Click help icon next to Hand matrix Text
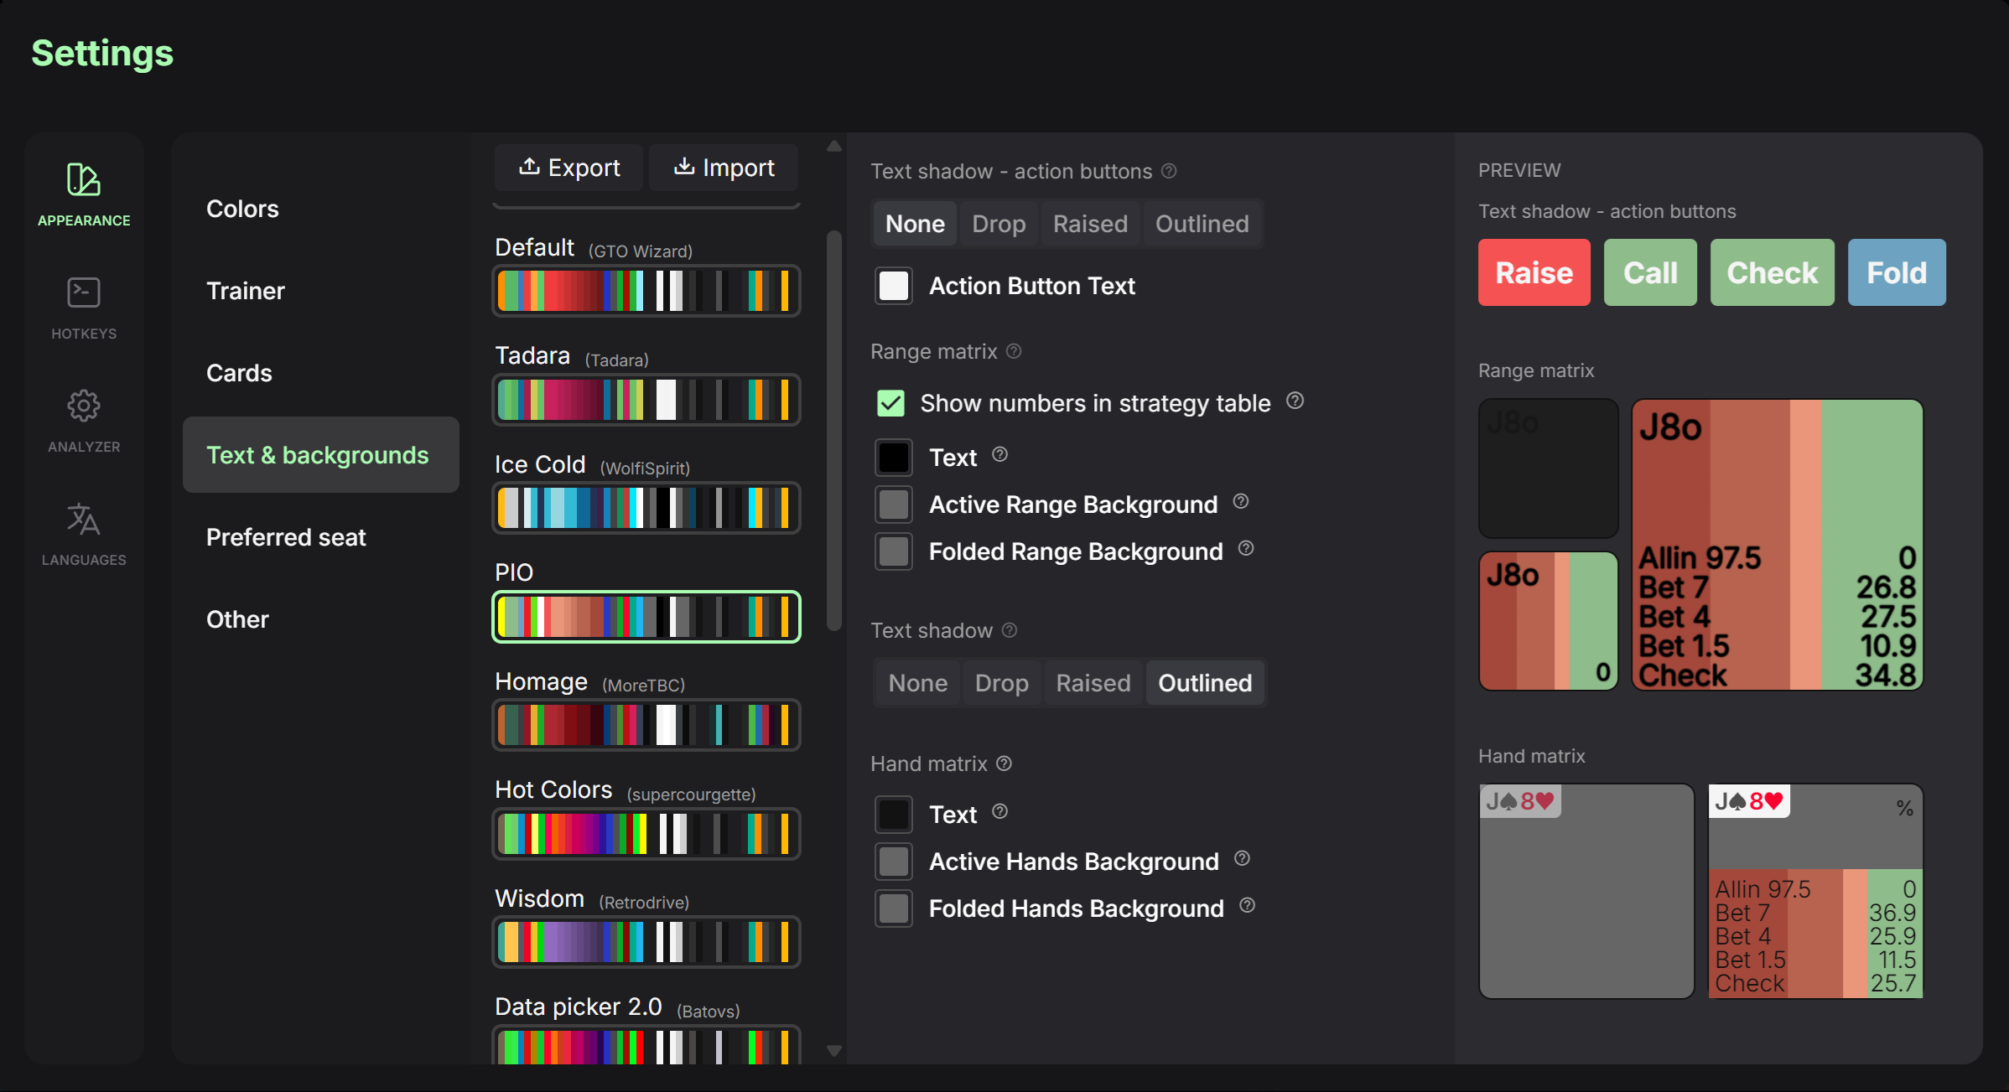 [999, 811]
